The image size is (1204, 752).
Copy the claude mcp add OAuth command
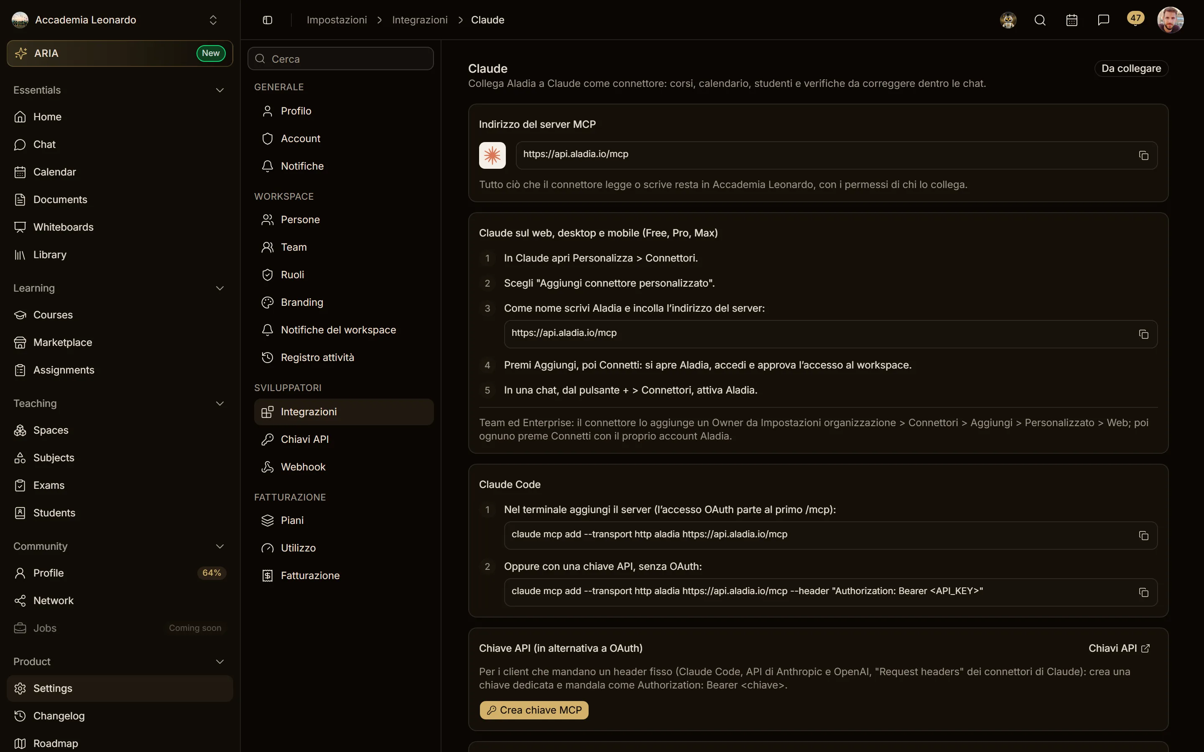pyautogui.click(x=1143, y=536)
